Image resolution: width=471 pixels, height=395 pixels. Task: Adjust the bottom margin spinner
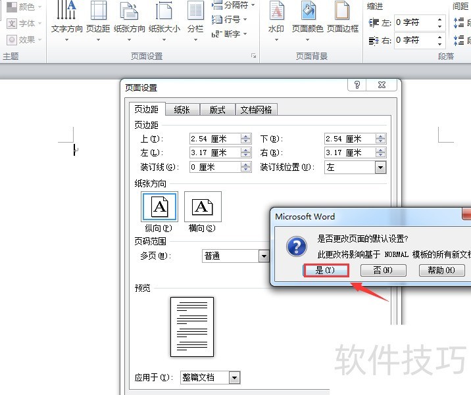tap(381, 139)
